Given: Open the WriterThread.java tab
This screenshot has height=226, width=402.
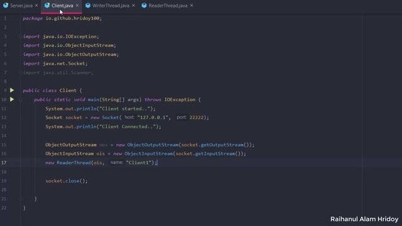Looking at the screenshot, I should point(111,6).
